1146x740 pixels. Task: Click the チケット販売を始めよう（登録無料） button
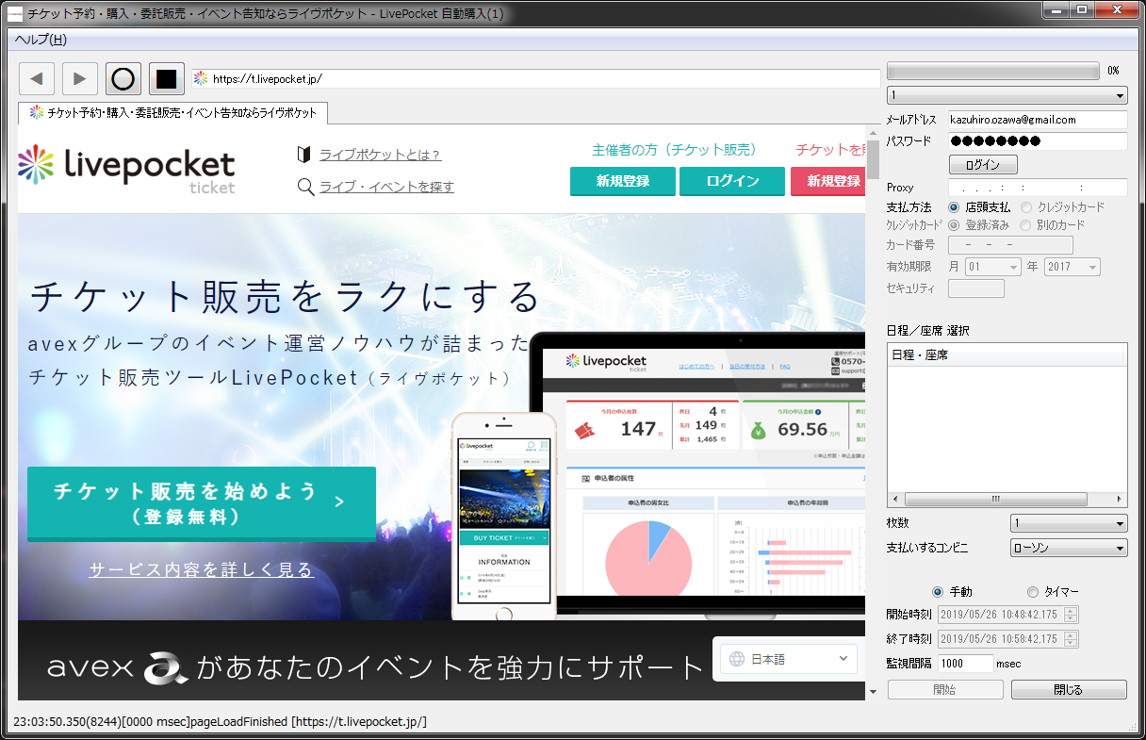(x=202, y=504)
